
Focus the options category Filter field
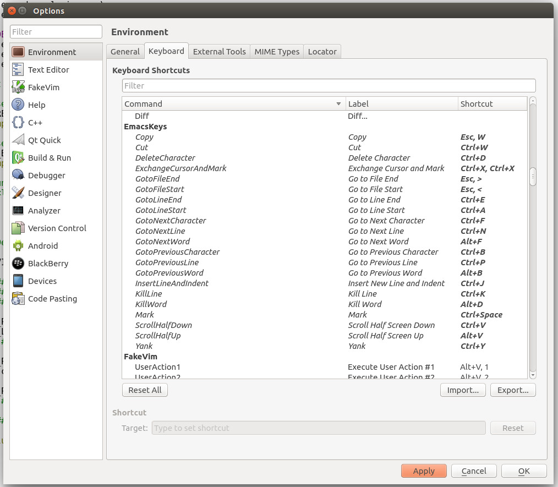tap(56, 32)
